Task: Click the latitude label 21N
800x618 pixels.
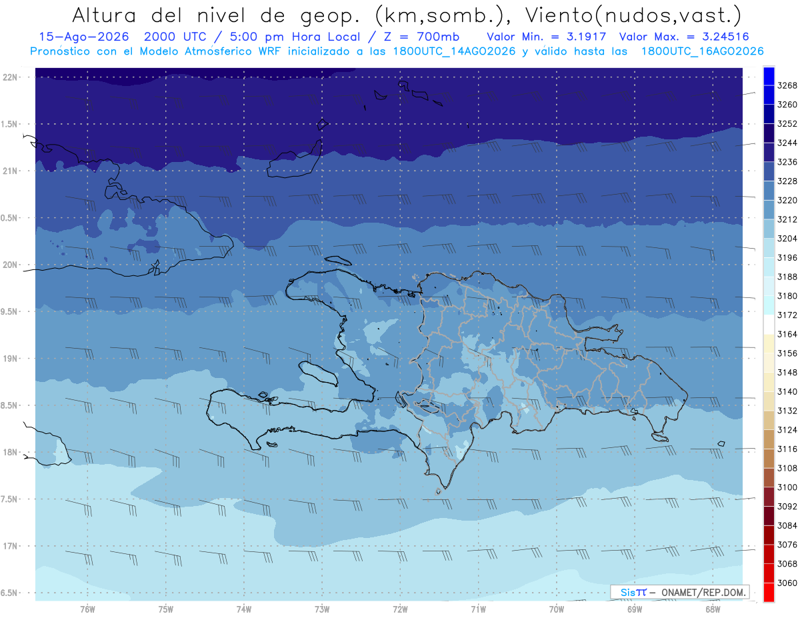Action: coord(11,171)
